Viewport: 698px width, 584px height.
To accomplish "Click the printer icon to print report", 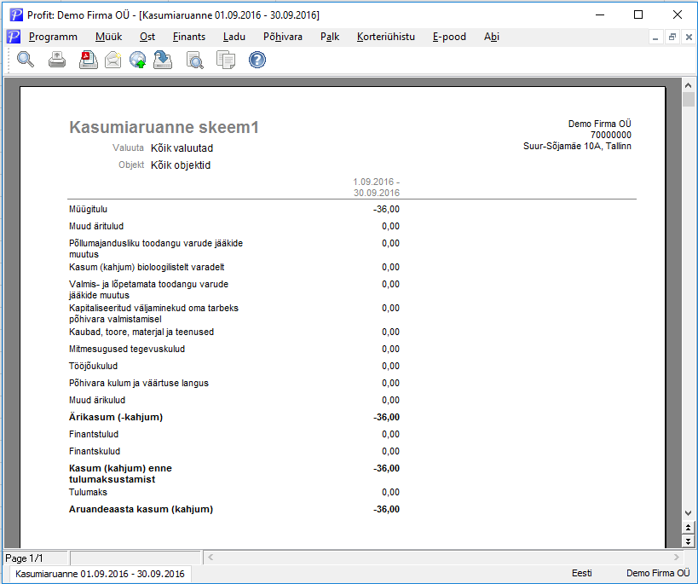I will tap(57, 60).
